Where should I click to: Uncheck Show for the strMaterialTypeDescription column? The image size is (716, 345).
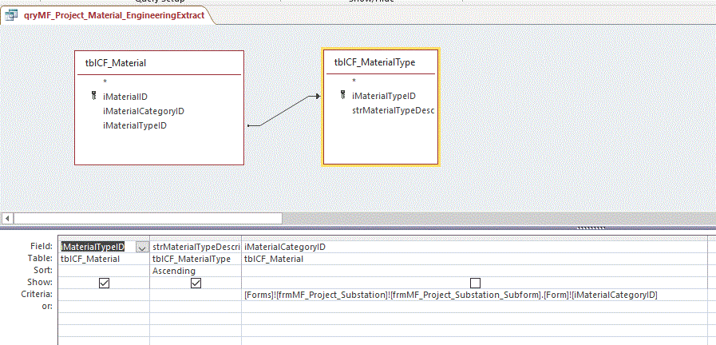pos(196,283)
